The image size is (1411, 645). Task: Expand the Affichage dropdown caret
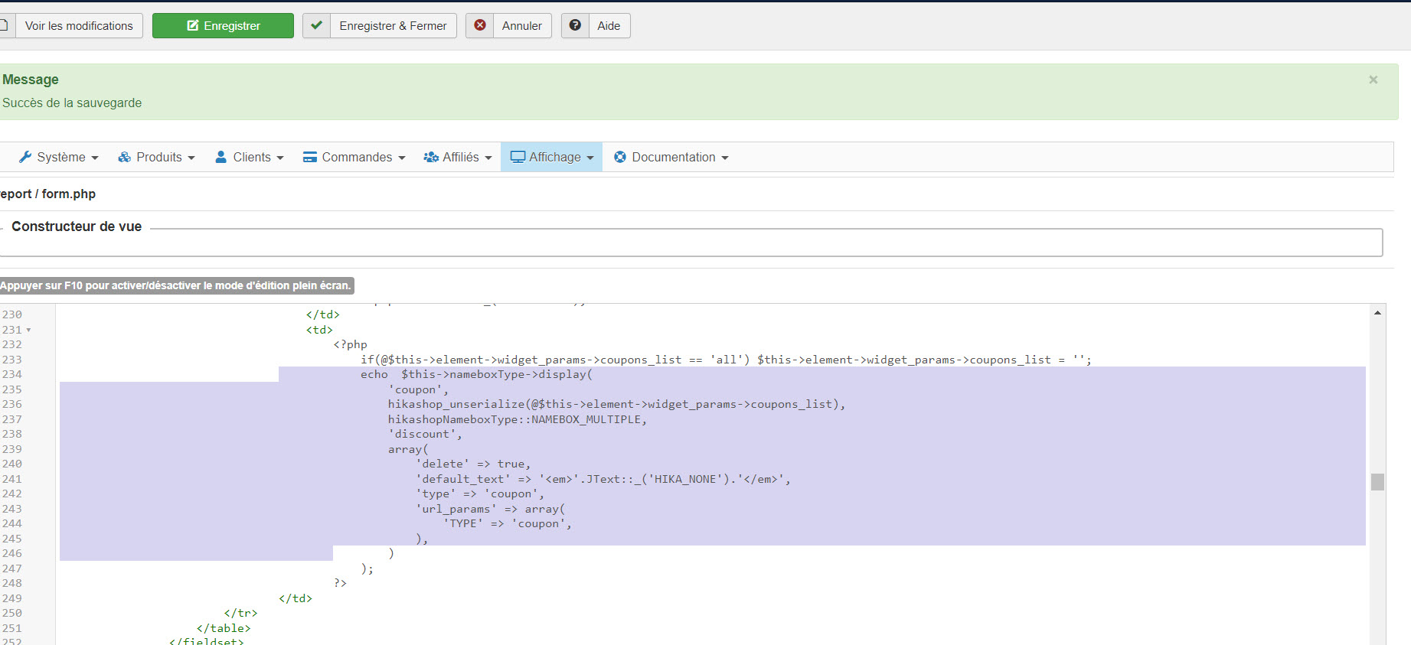590,158
